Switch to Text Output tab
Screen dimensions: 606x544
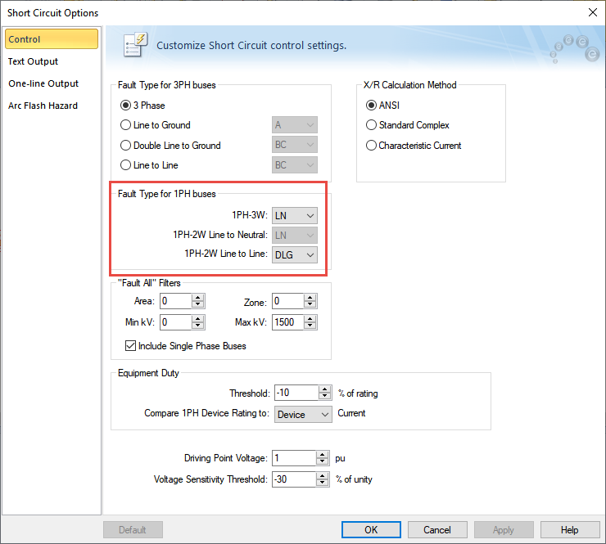pos(34,61)
